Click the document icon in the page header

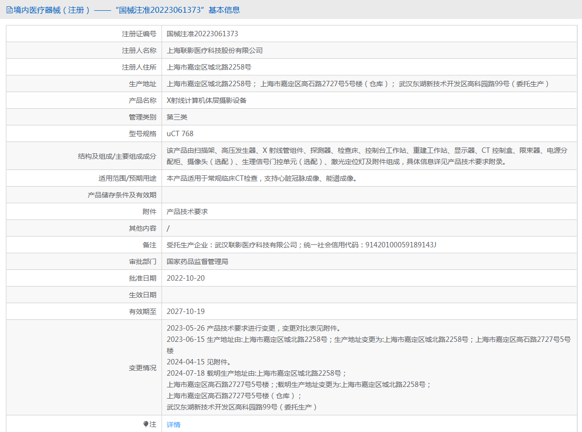(9, 10)
